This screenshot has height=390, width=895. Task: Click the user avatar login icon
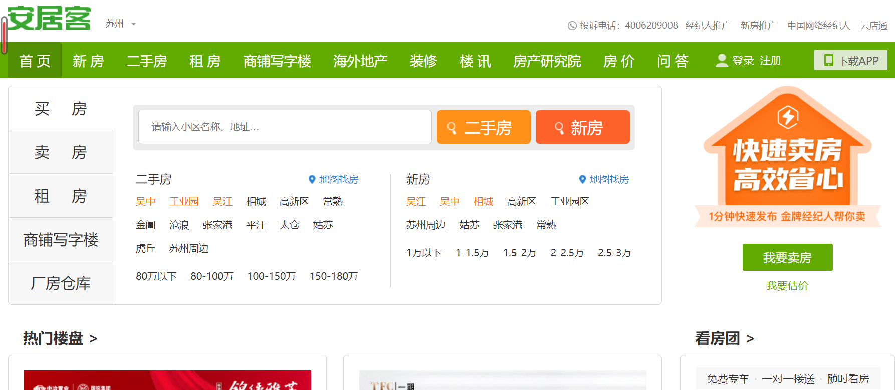coord(721,61)
